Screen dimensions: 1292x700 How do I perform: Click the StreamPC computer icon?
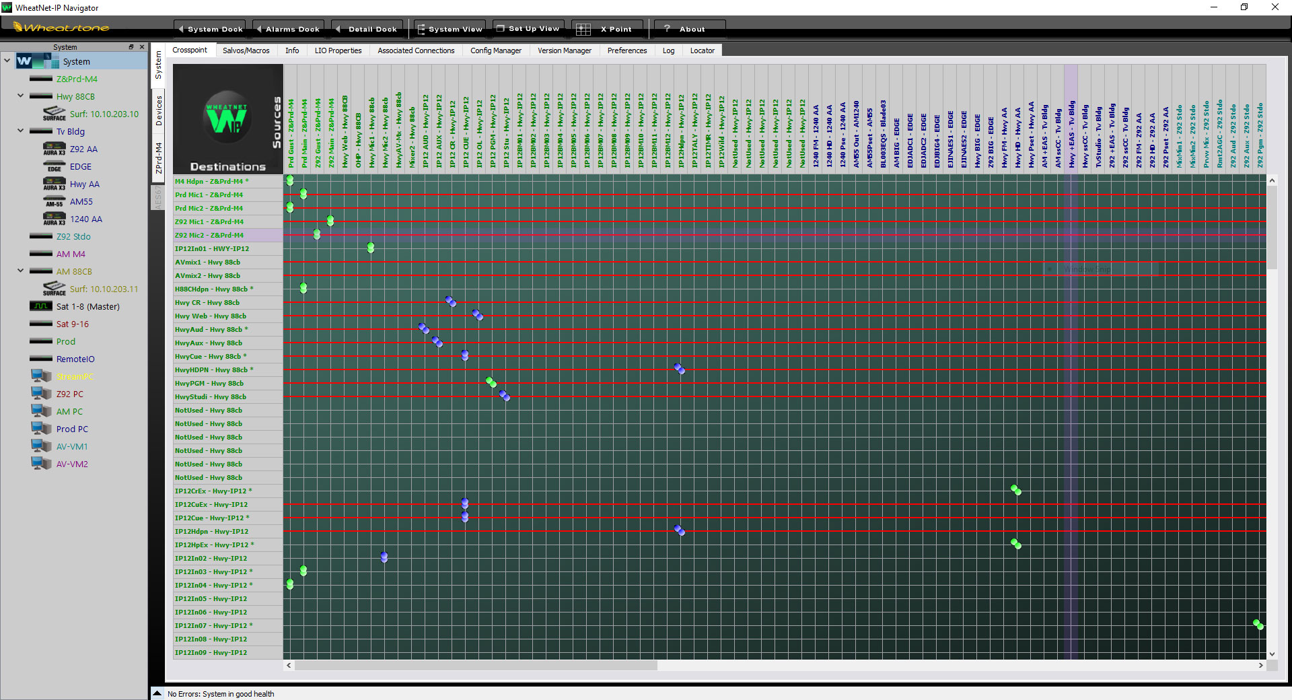pos(41,376)
